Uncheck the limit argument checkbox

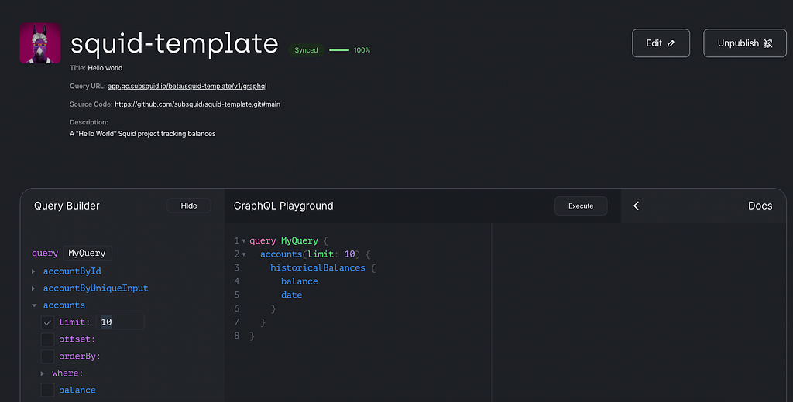pyautogui.click(x=48, y=322)
